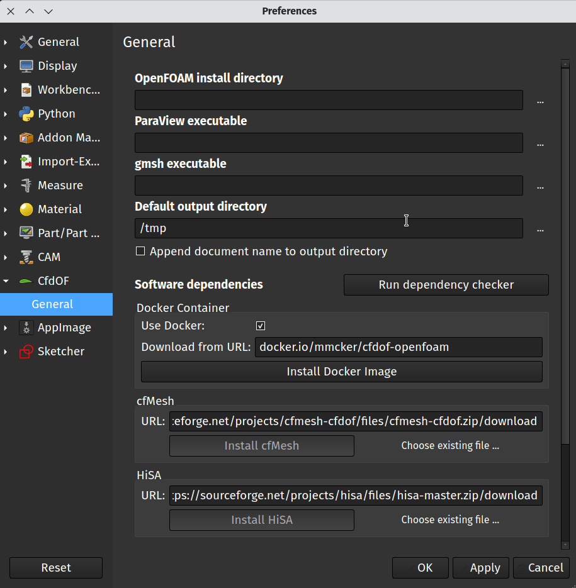Screen dimensions: 576x588
Task: Expand the Sketcher preferences section
Action: pos(6,351)
